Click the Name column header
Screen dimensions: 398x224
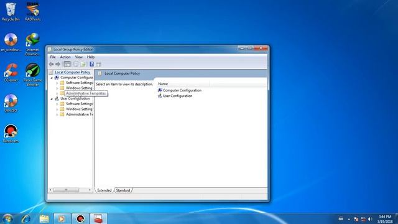click(183, 84)
